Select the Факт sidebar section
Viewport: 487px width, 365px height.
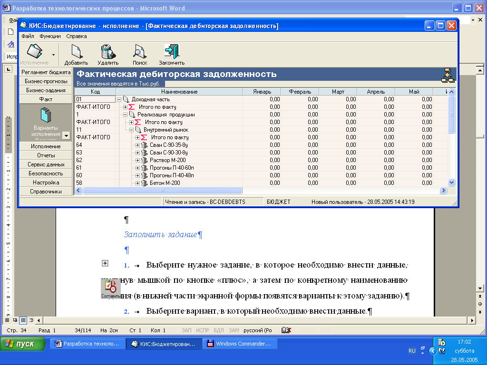[x=46, y=99]
